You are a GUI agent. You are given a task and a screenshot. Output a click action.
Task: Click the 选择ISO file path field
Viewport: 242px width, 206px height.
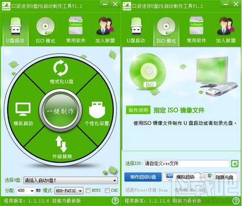pos(186,163)
